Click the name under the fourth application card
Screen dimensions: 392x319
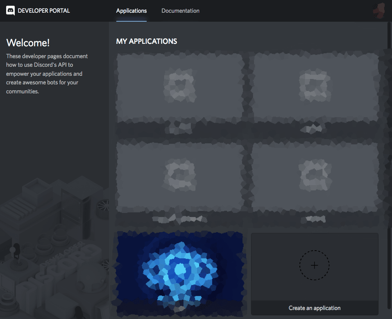pyautogui.click(x=315, y=218)
